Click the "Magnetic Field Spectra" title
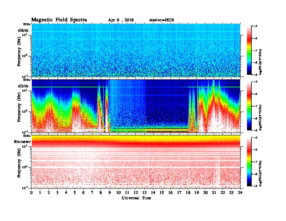This screenshot has height=221, width=286. [x=59, y=20]
